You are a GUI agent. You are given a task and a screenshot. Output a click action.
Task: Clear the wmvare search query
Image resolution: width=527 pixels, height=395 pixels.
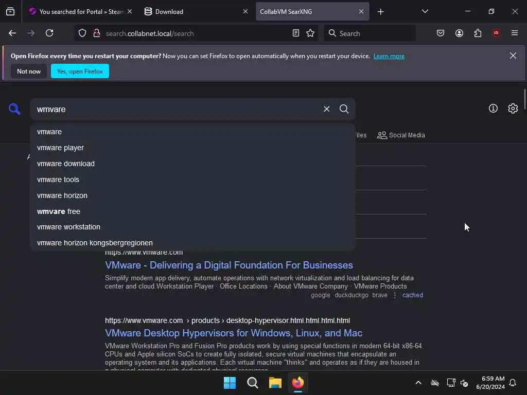coord(326,109)
